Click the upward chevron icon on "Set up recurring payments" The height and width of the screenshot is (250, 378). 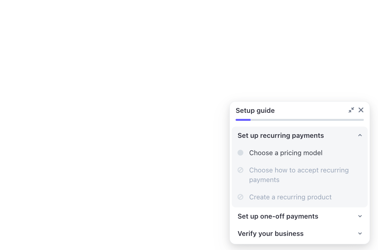360,135
